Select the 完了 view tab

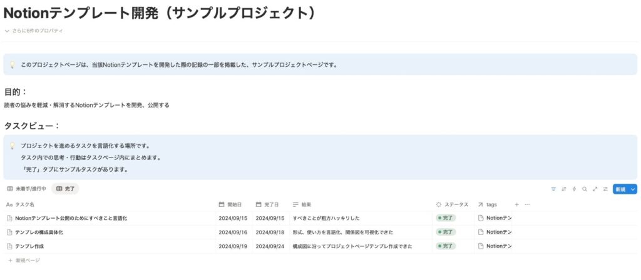coord(65,189)
